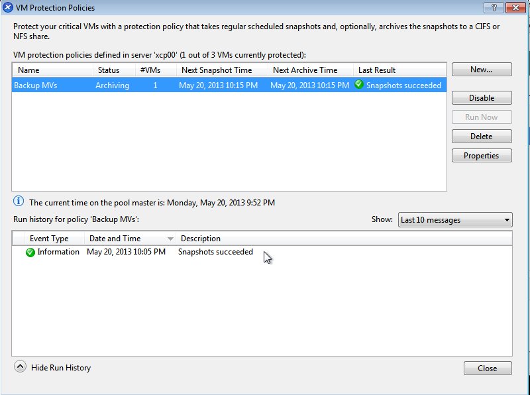Click the New... button
This screenshot has width=530, height=395.
[x=482, y=70]
